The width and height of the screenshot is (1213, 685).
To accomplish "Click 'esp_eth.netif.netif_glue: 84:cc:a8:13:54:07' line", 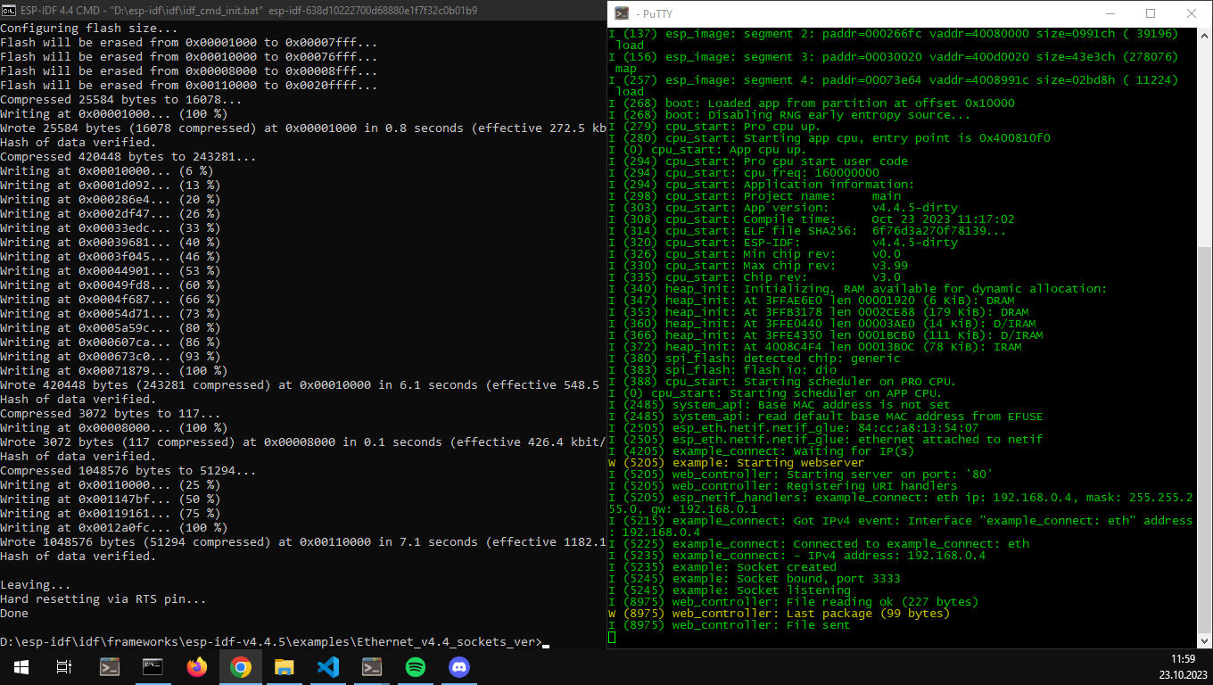I will 793,428.
